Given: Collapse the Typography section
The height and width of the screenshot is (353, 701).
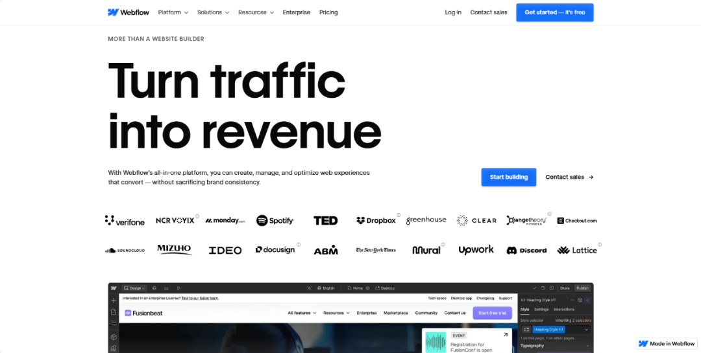Looking at the screenshot, I should (587, 346).
